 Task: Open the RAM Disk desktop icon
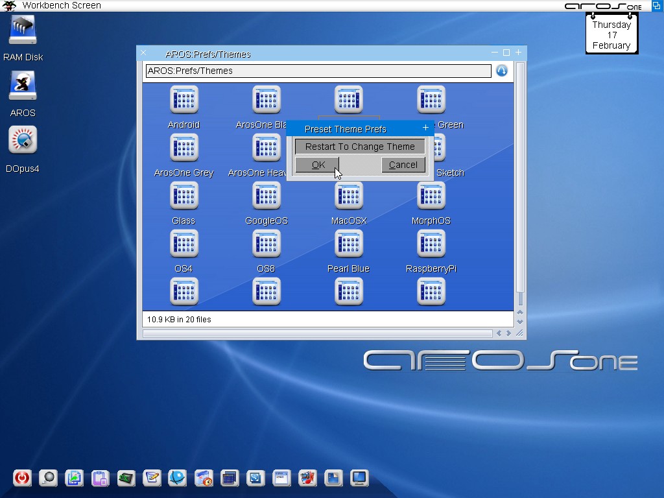coord(23,31)
